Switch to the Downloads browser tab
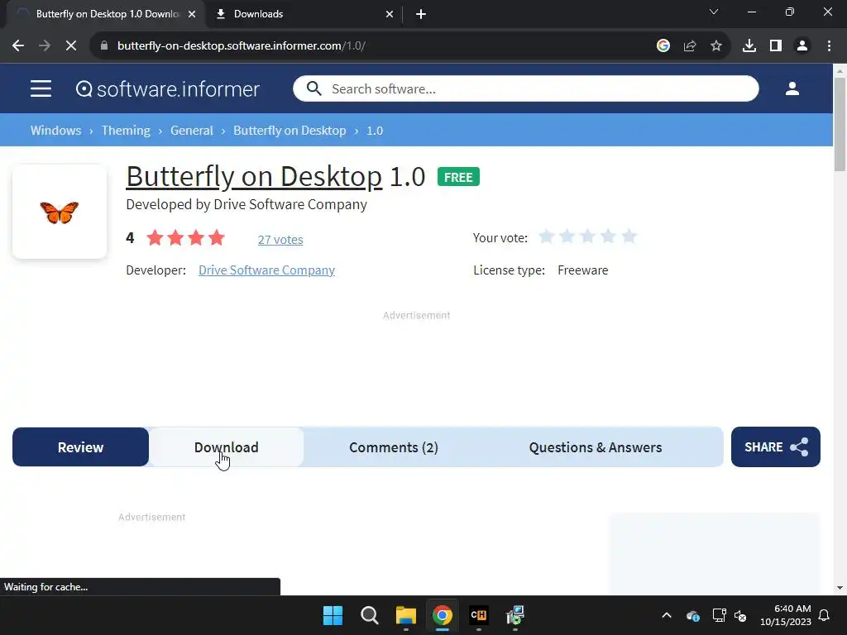 (x=304, y=14)
